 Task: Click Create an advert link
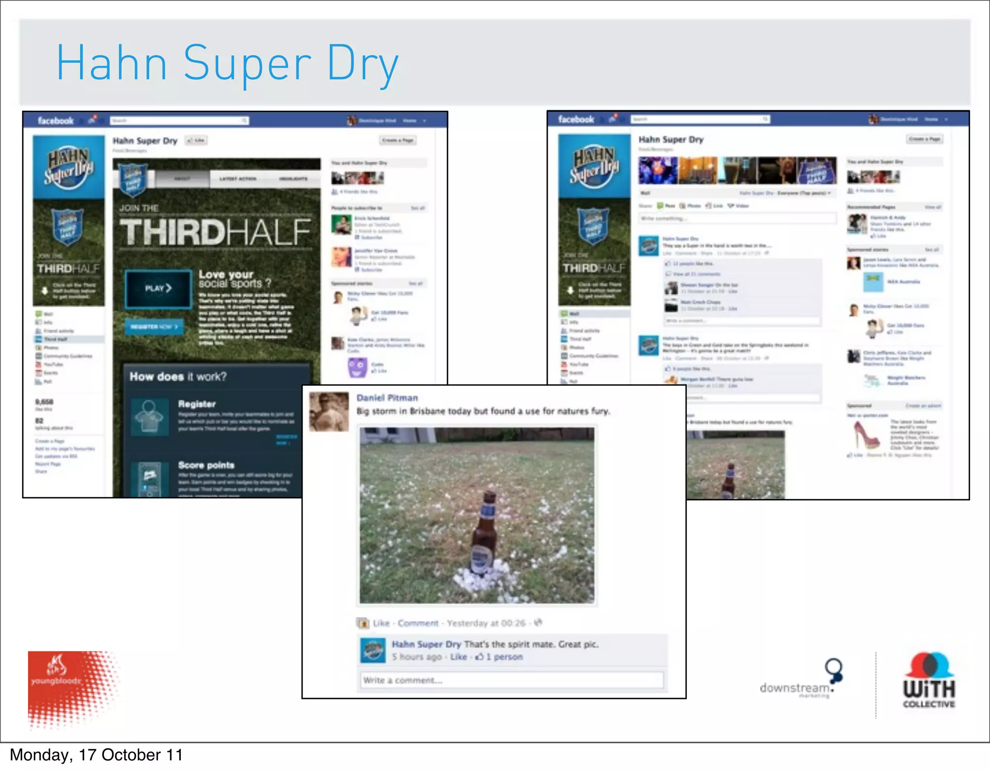click(x=923, y=406)
